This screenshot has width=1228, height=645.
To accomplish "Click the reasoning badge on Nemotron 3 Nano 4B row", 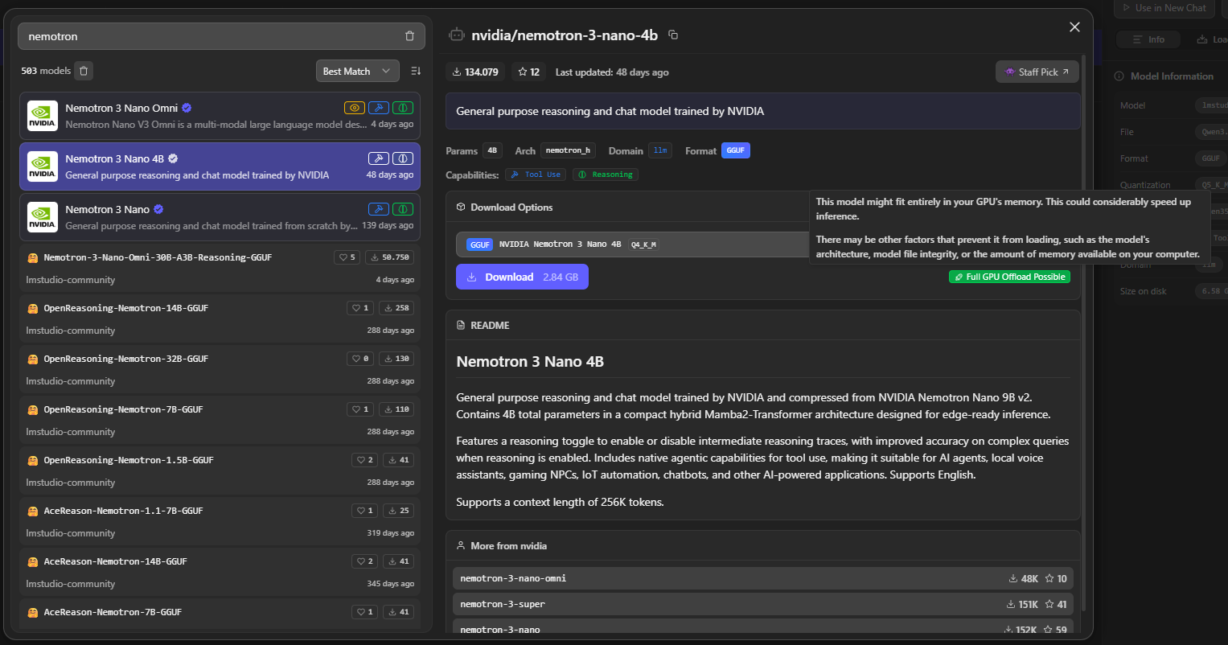I will [403, 158].
